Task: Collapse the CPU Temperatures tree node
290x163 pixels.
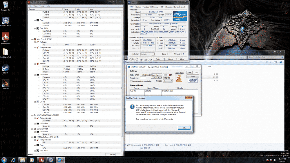Action: [35, 47]
